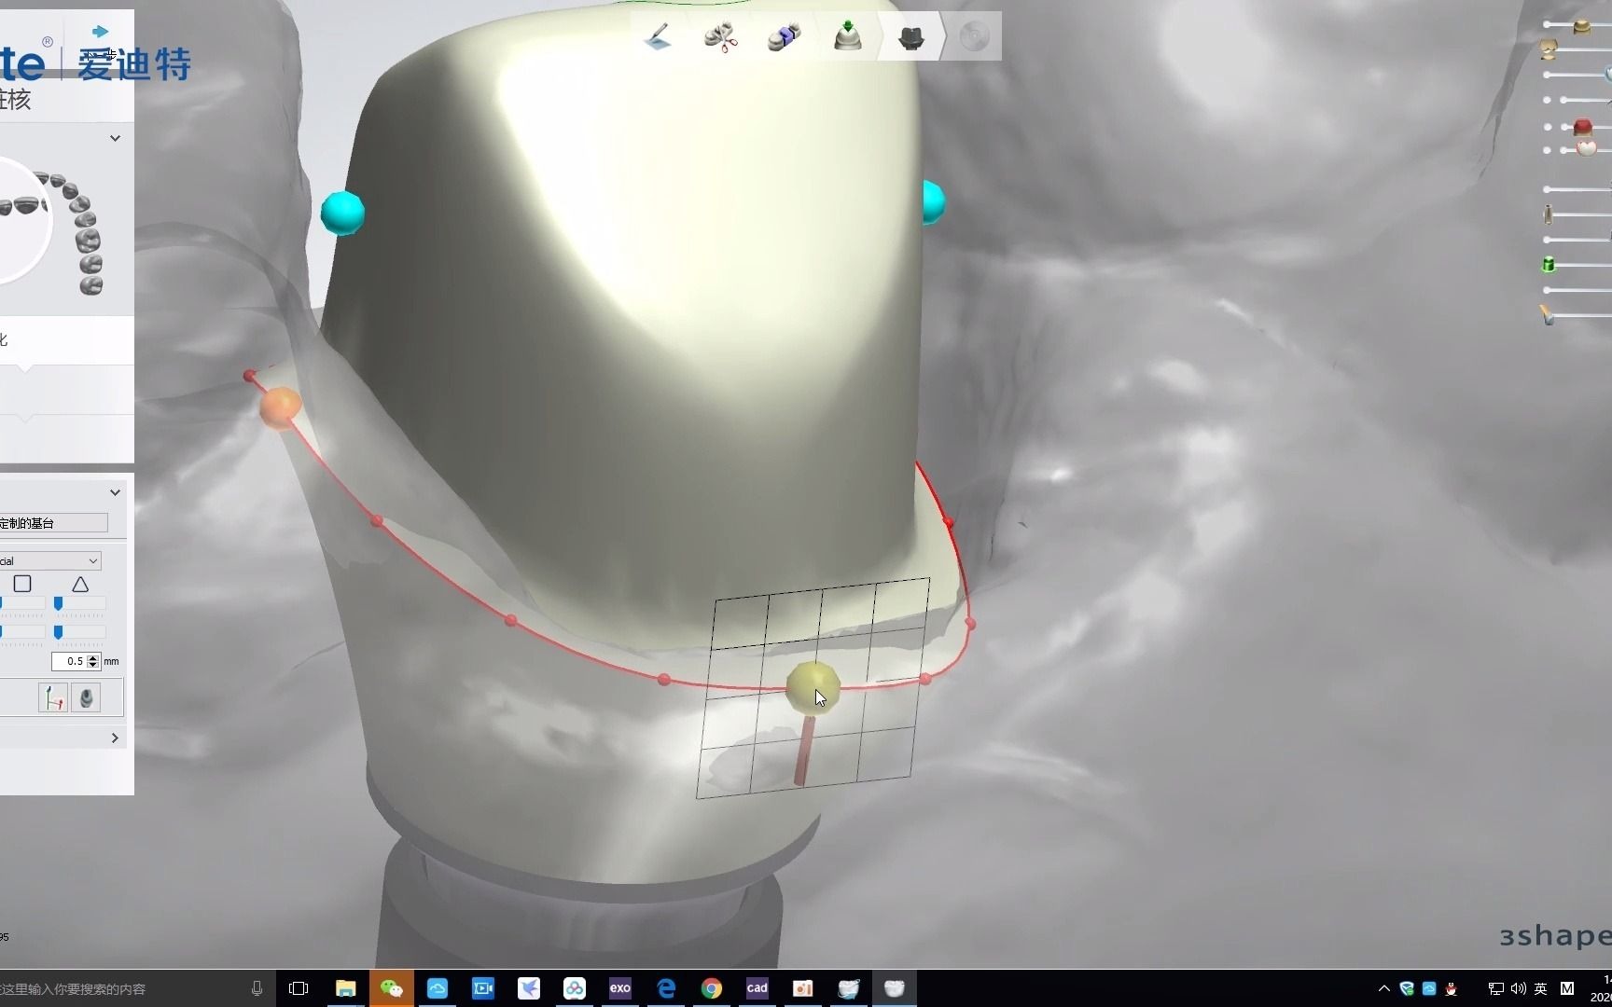Image resolution: width=1612 pixels, height=1007 pixels.
Task: Open the blue cloud app on the taskbar
Action: click(438, 988)
